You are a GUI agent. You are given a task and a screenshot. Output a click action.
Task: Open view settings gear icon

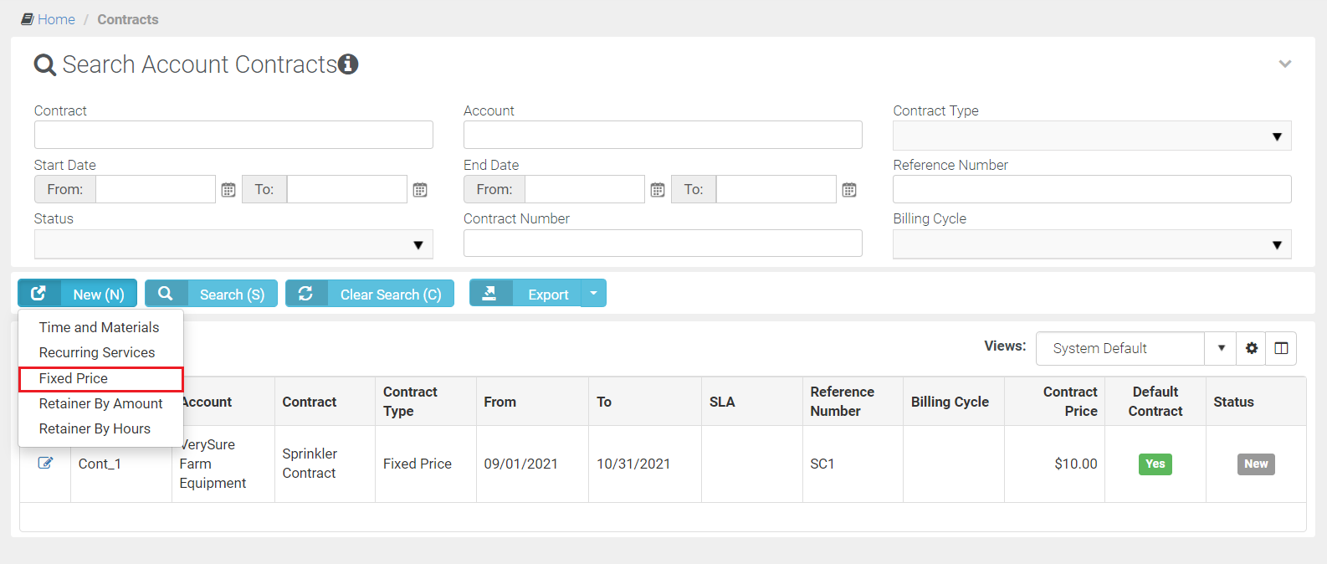pyautogui.click(x=1252, y=348)
